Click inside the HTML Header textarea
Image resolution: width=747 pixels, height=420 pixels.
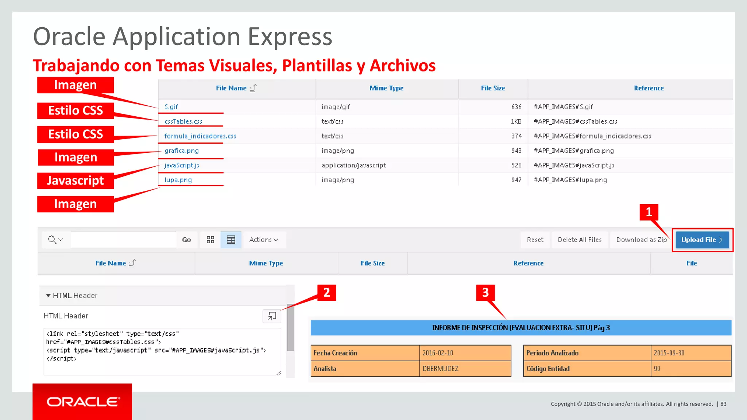(162, 351)
